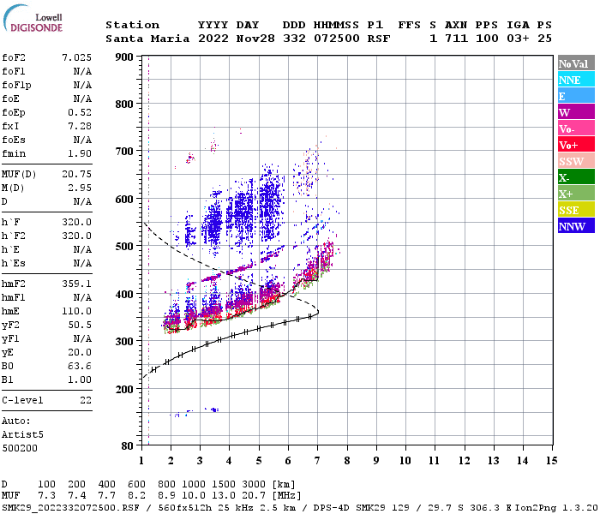Select the X- dark green legend swatch
Viewport: 600px width, 514px height.
(x=576, y=177)
